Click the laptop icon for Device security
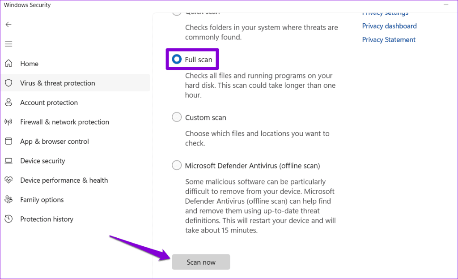The width and height of the screenshot is (458, 279). pyautogui.click(x=8, y=161)
